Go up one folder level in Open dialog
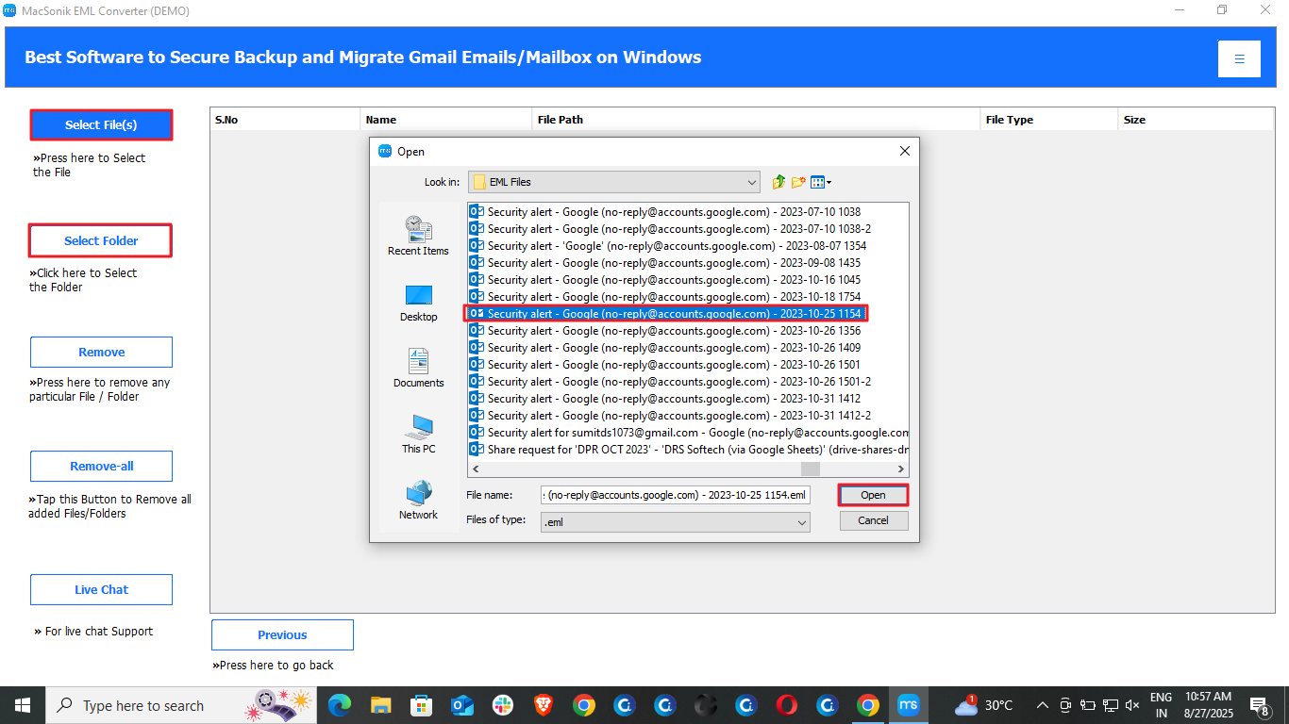This screenshot has height=724, width=1289. pyautogui.click(x=778, y=182)
